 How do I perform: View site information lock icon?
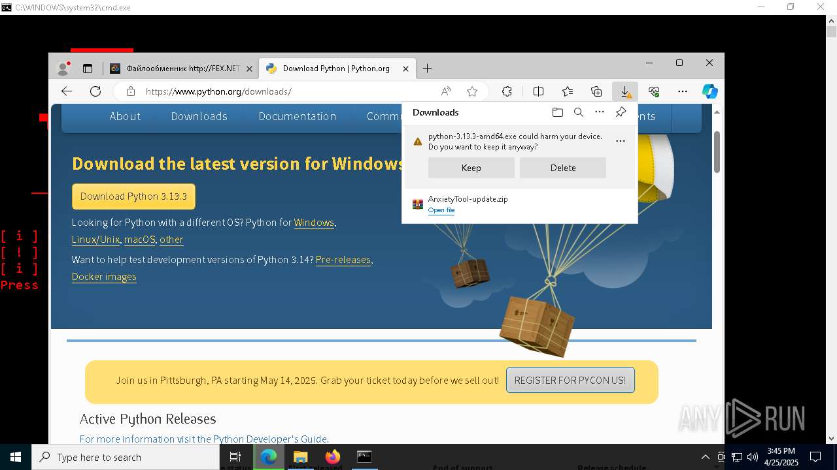131,91
